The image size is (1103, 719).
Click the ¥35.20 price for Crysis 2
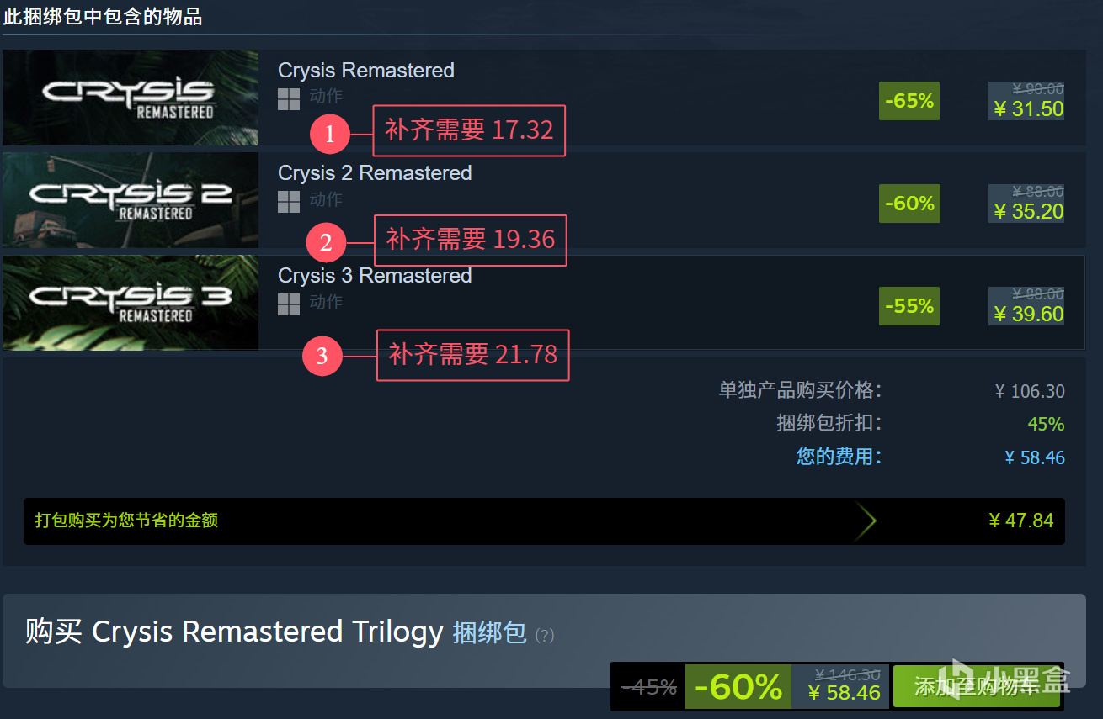pyautogui.click(x=1028, y=212)
